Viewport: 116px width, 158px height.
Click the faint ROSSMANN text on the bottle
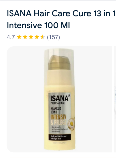tap(60, 142)
